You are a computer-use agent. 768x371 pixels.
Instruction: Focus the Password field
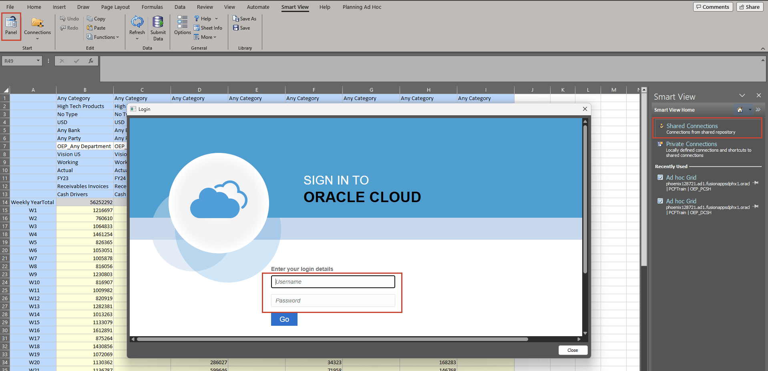pyautogui.click(x=333, y=301)
